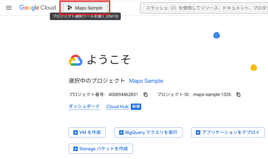Viewport: 268px width, 159px height.
Task: Click the colorful cloud icon beside ようこそ
Action: click(x=76, y=60)
